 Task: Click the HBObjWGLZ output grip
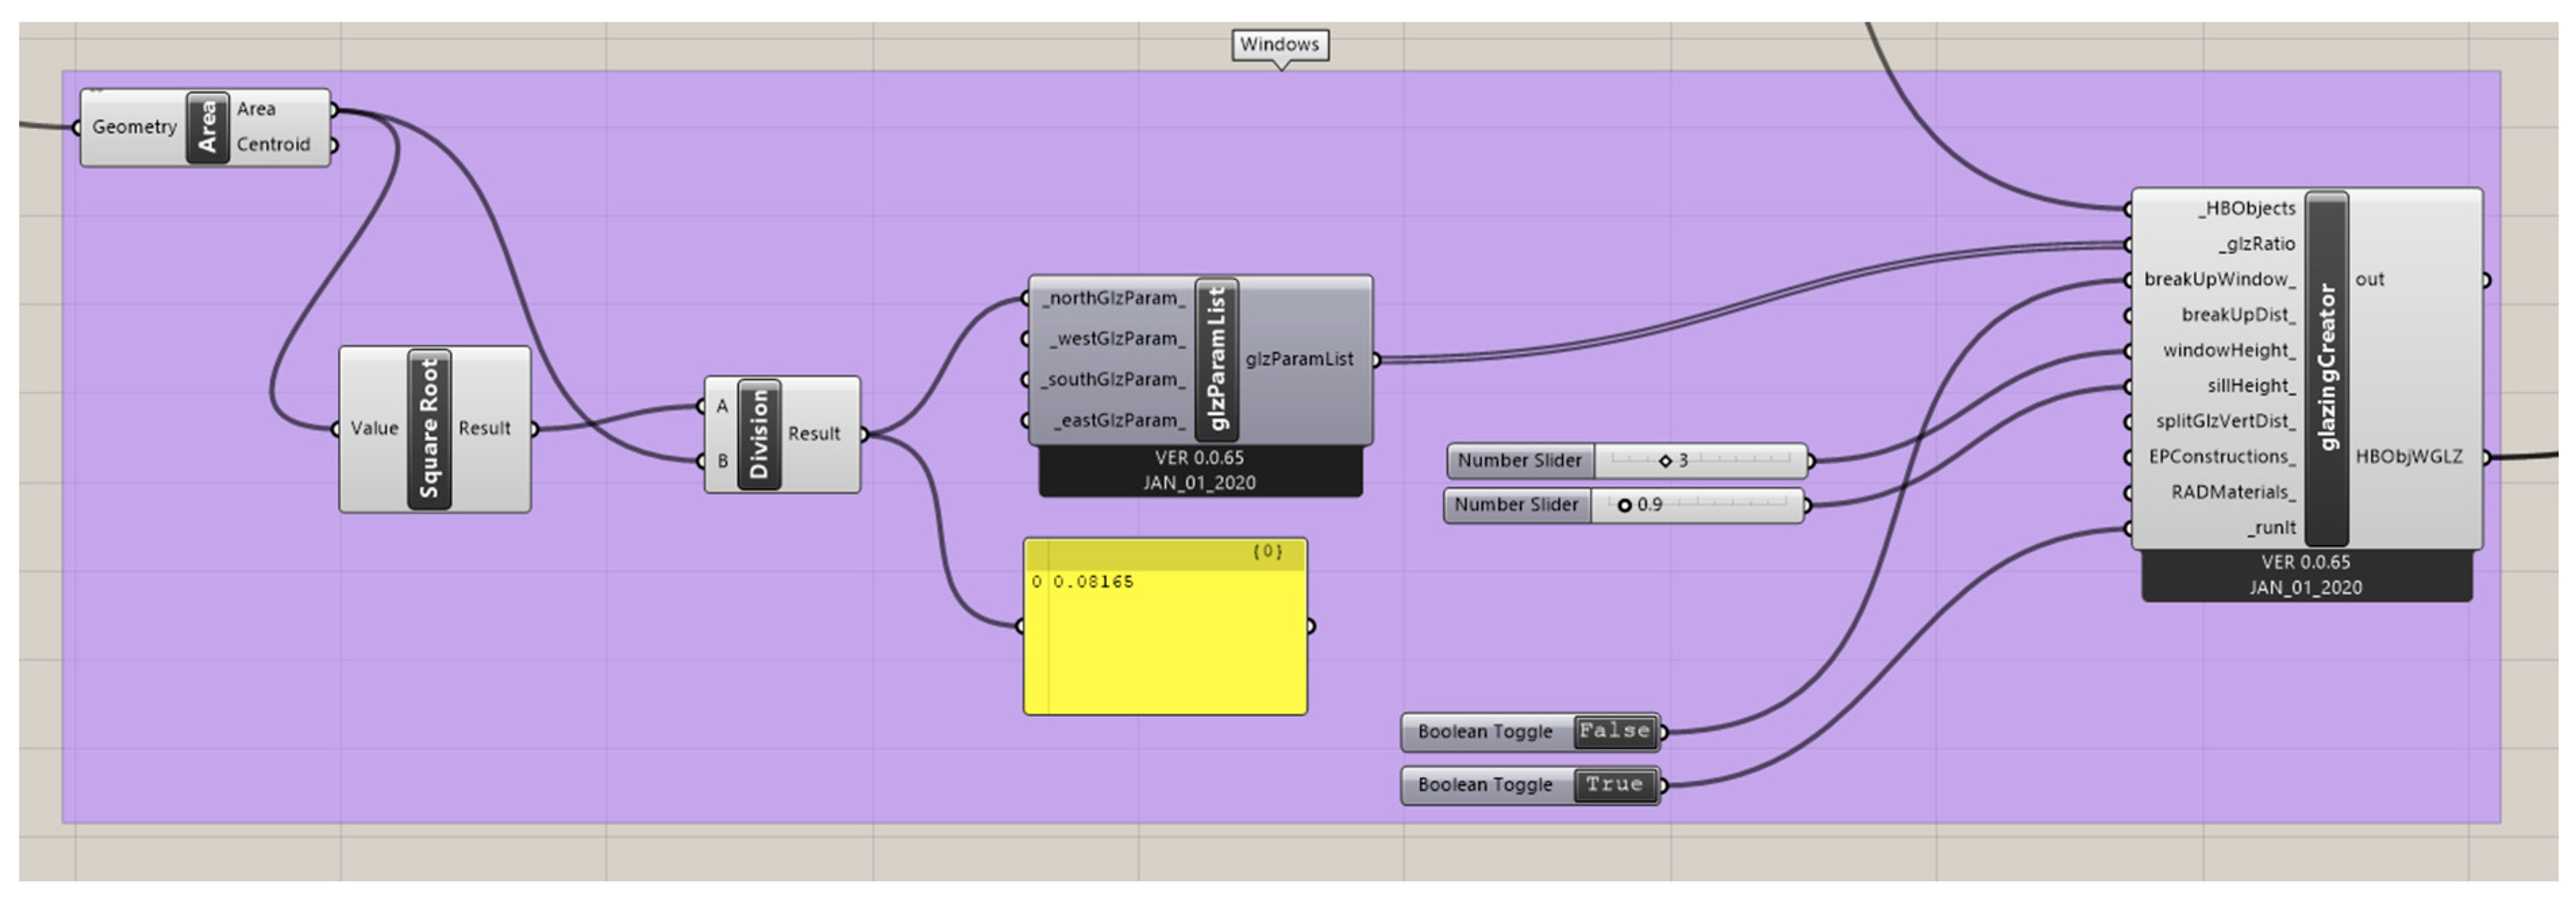click(2486, 457)
